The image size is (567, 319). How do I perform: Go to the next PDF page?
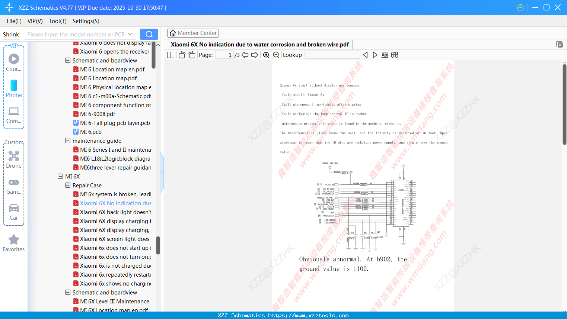255,55
